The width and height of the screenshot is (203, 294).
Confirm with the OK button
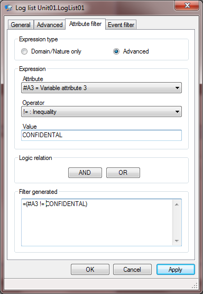90,270
